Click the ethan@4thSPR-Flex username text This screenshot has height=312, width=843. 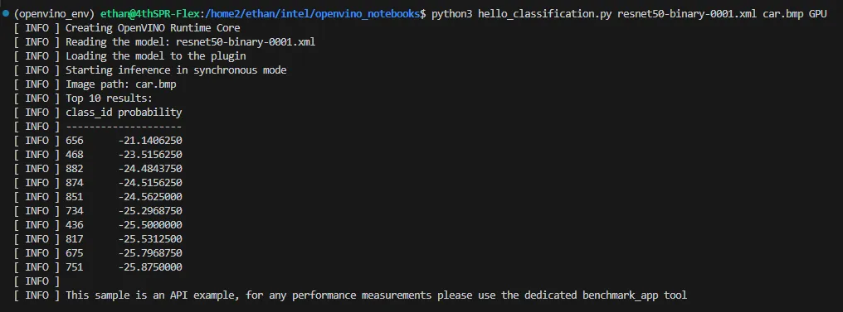tap(149, 14)
